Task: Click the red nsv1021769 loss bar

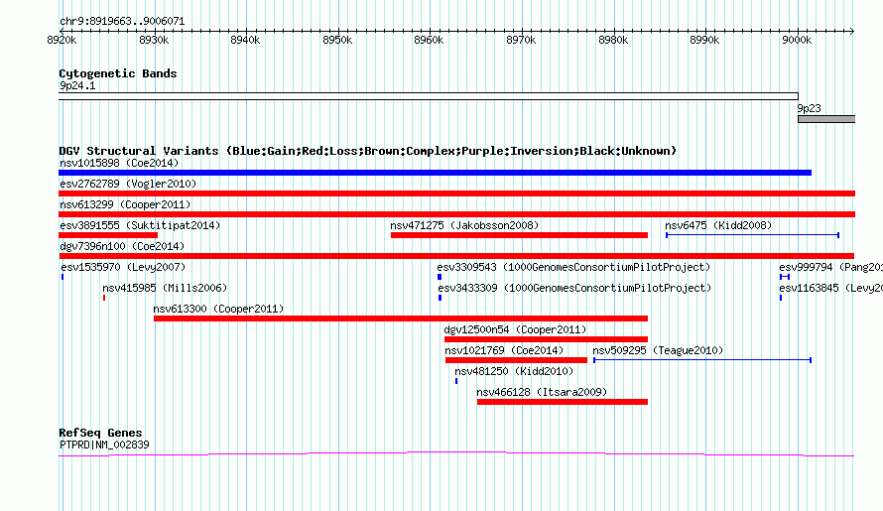Action: [516, 360]
